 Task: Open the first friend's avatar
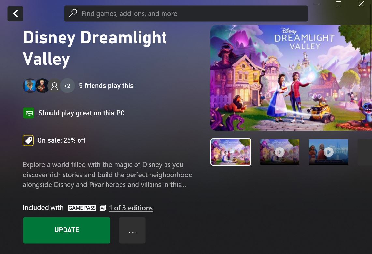click(30, 86)
